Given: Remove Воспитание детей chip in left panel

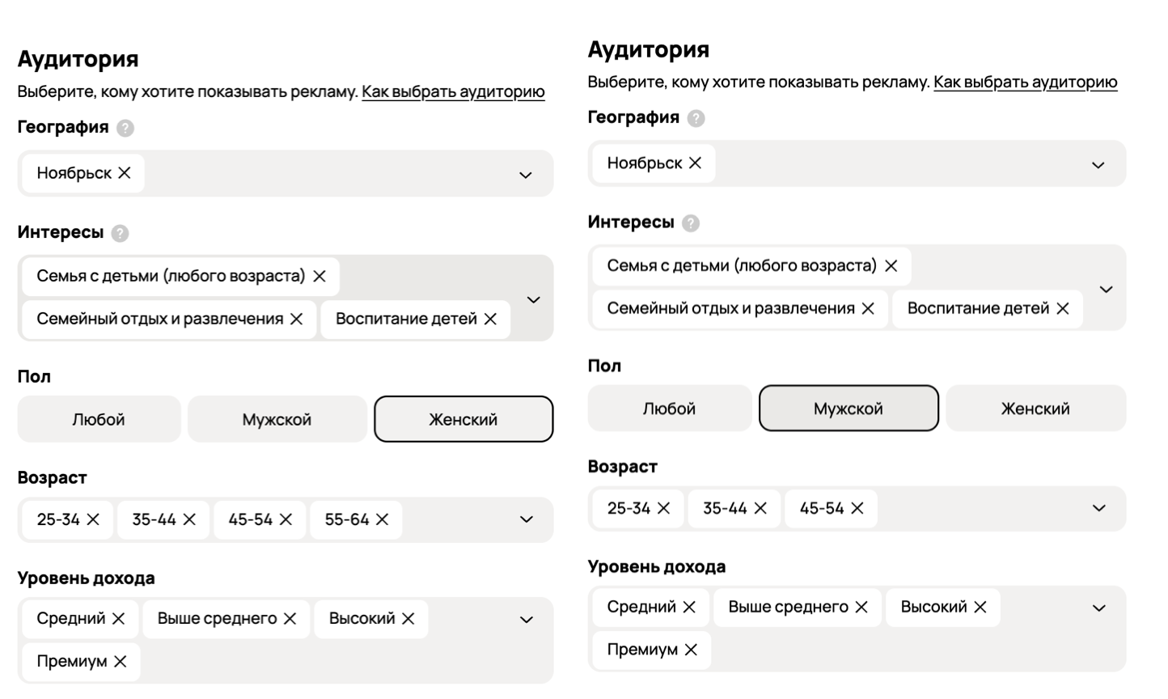Looking at the screenshot, I should pyautogui.click(x=490, y=320).
